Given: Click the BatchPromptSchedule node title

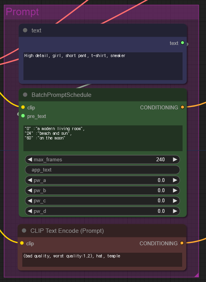Looking at the screenshot, I should [61, 95].
